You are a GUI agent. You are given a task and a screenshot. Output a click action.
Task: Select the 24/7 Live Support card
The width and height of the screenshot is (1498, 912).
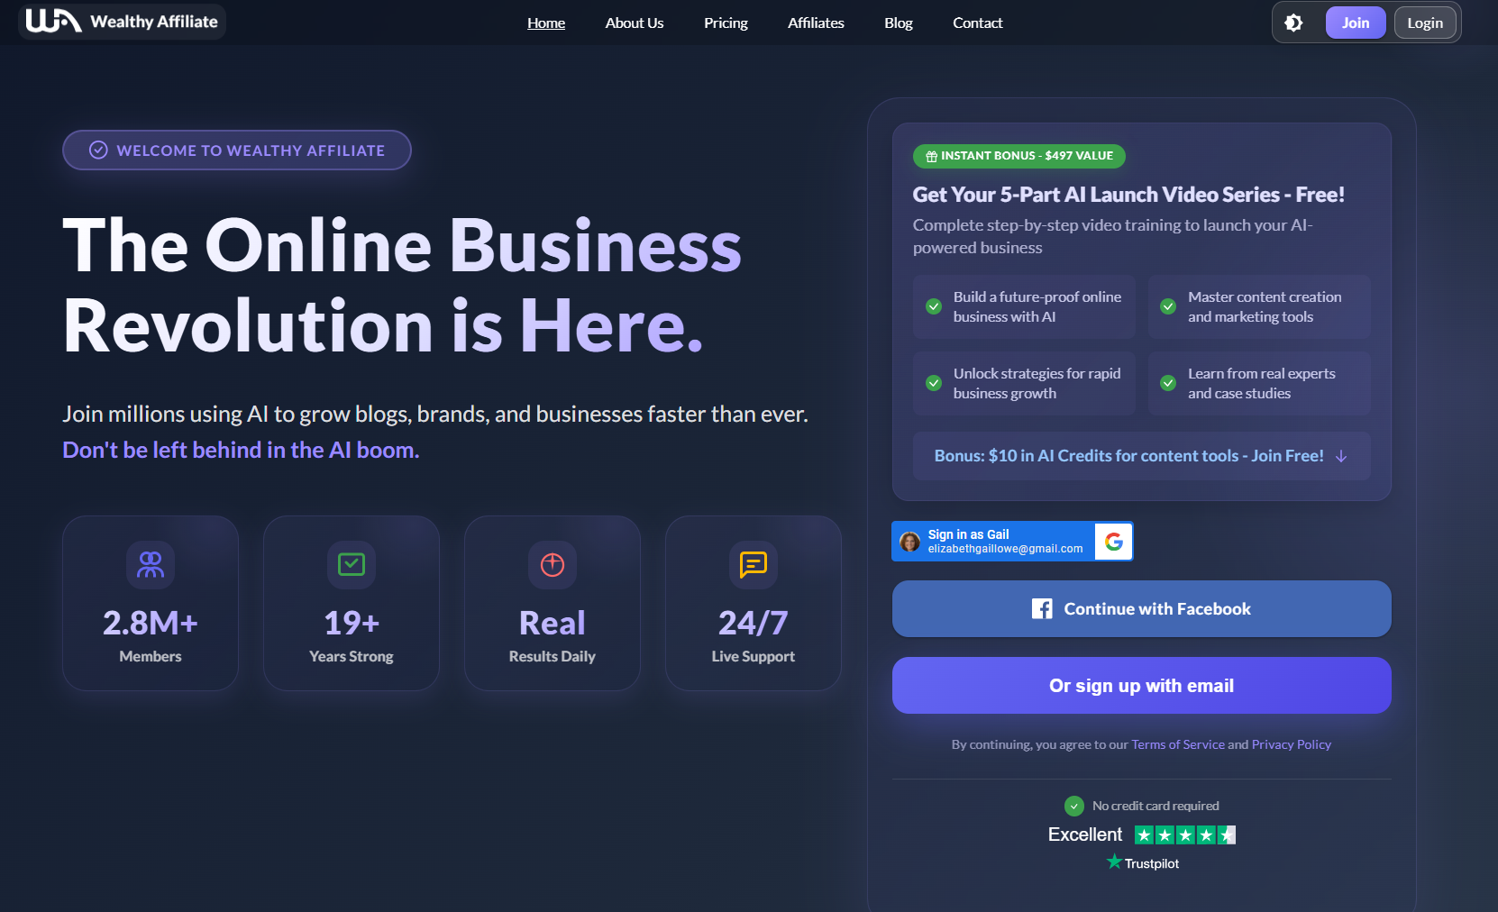(754, 603)
